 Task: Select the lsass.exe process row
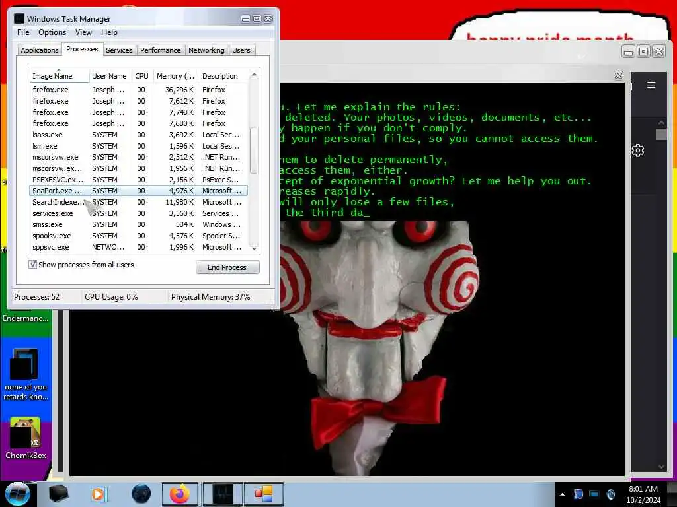[x=139, y=135]
